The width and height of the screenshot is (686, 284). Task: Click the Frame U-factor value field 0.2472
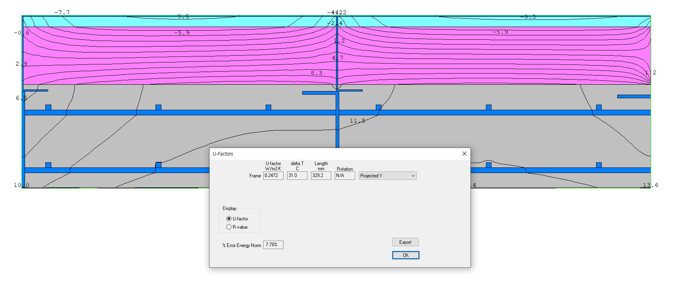click(x=273, y=176)
